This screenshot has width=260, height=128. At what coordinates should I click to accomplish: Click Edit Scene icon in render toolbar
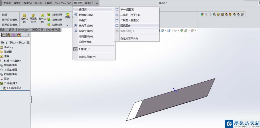[x=214, y=14]
